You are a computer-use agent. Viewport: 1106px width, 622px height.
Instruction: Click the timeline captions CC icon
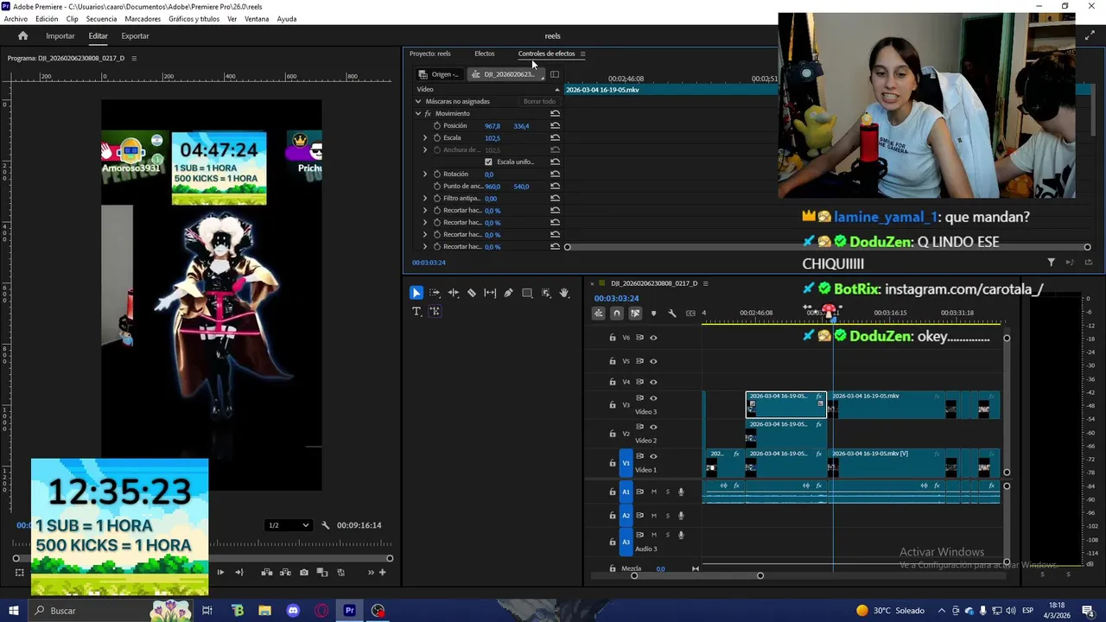point(690,313)
